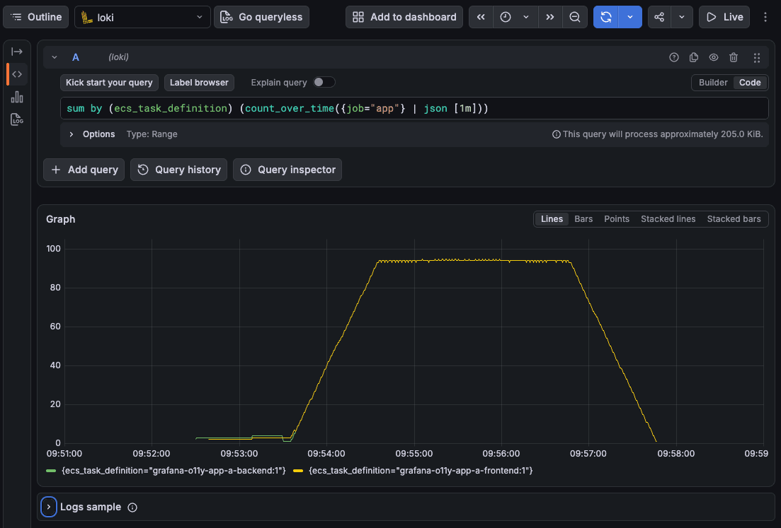The width and height of the screenshot is (781, 528).
Task: Open the Outline panel
Action: coord(36,17)
